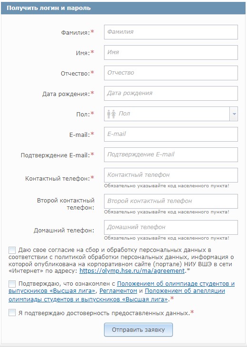Click the E-mail input field
The height and width of the screenshot is (347, 247).
[171, 134]
